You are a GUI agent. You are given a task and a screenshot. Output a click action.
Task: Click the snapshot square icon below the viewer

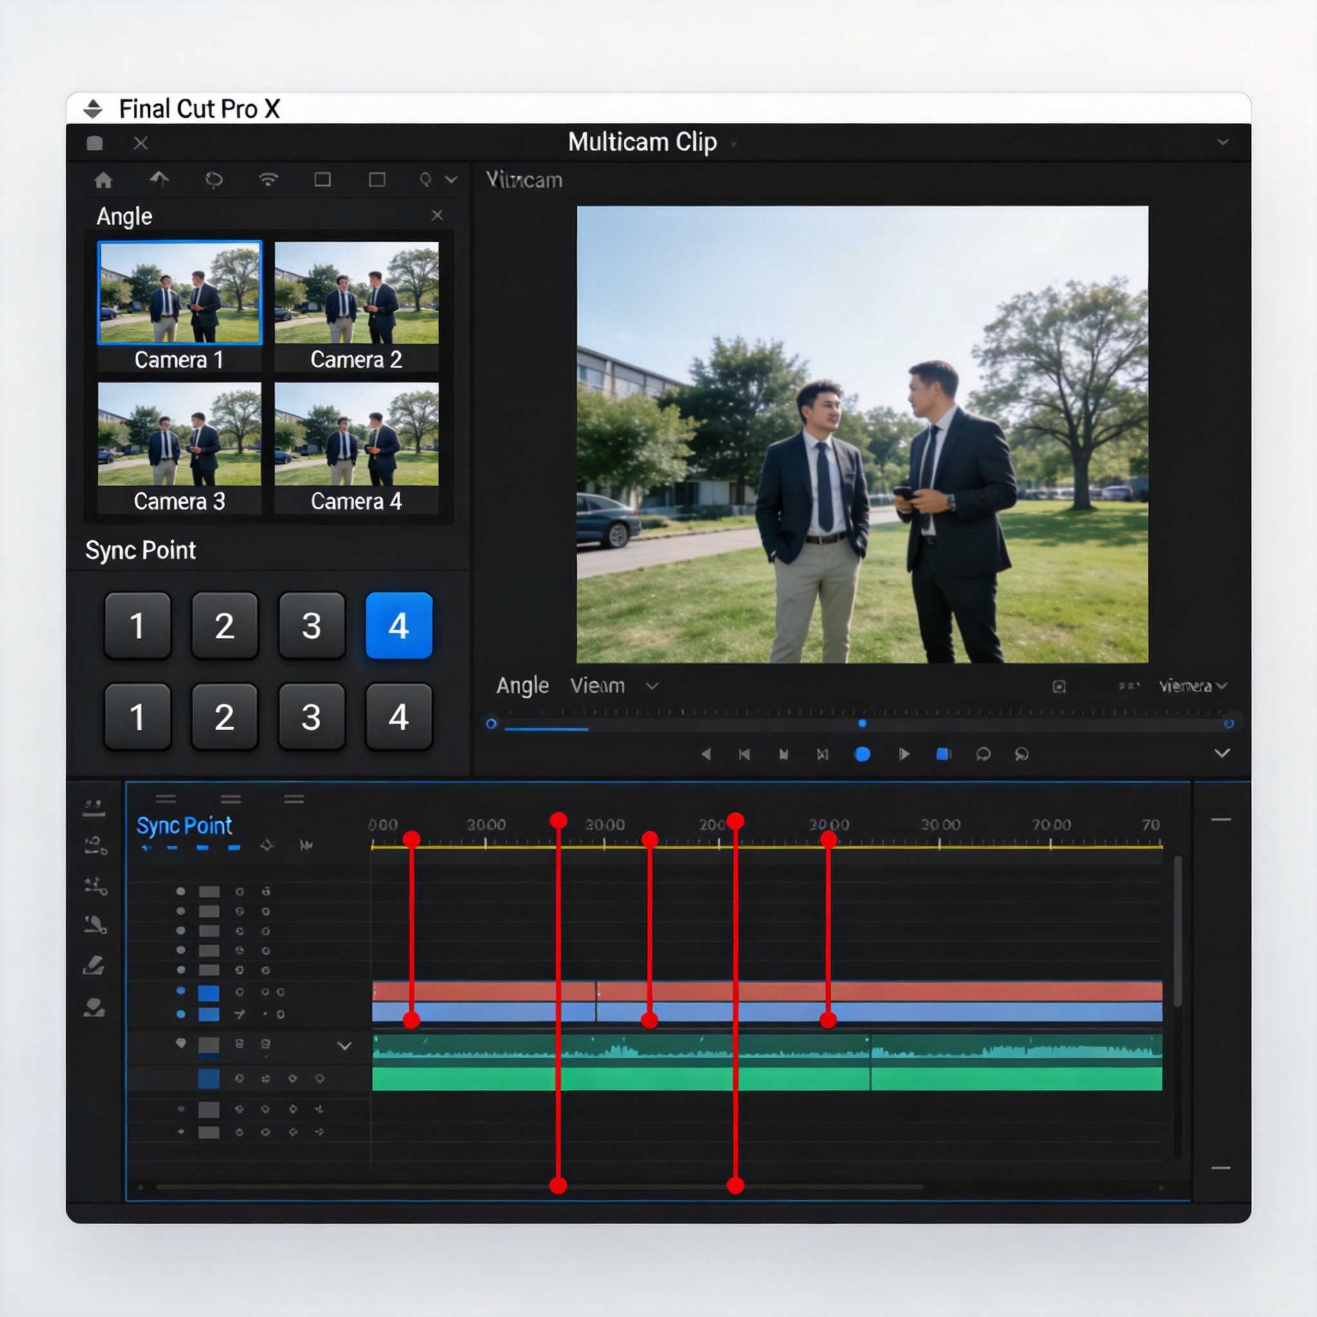1058,686
